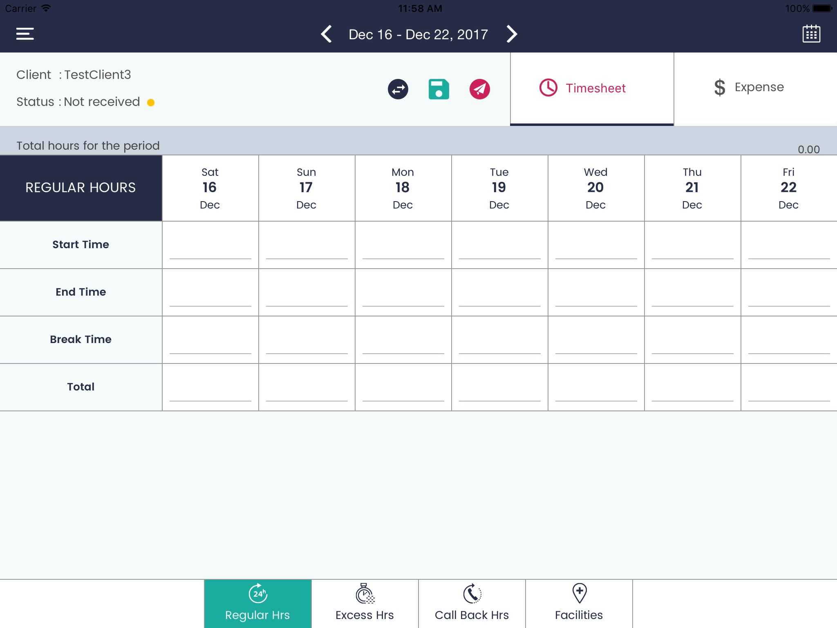
Task: Click the Tue 19 Dec column header
Action: [x=500, y=188]
